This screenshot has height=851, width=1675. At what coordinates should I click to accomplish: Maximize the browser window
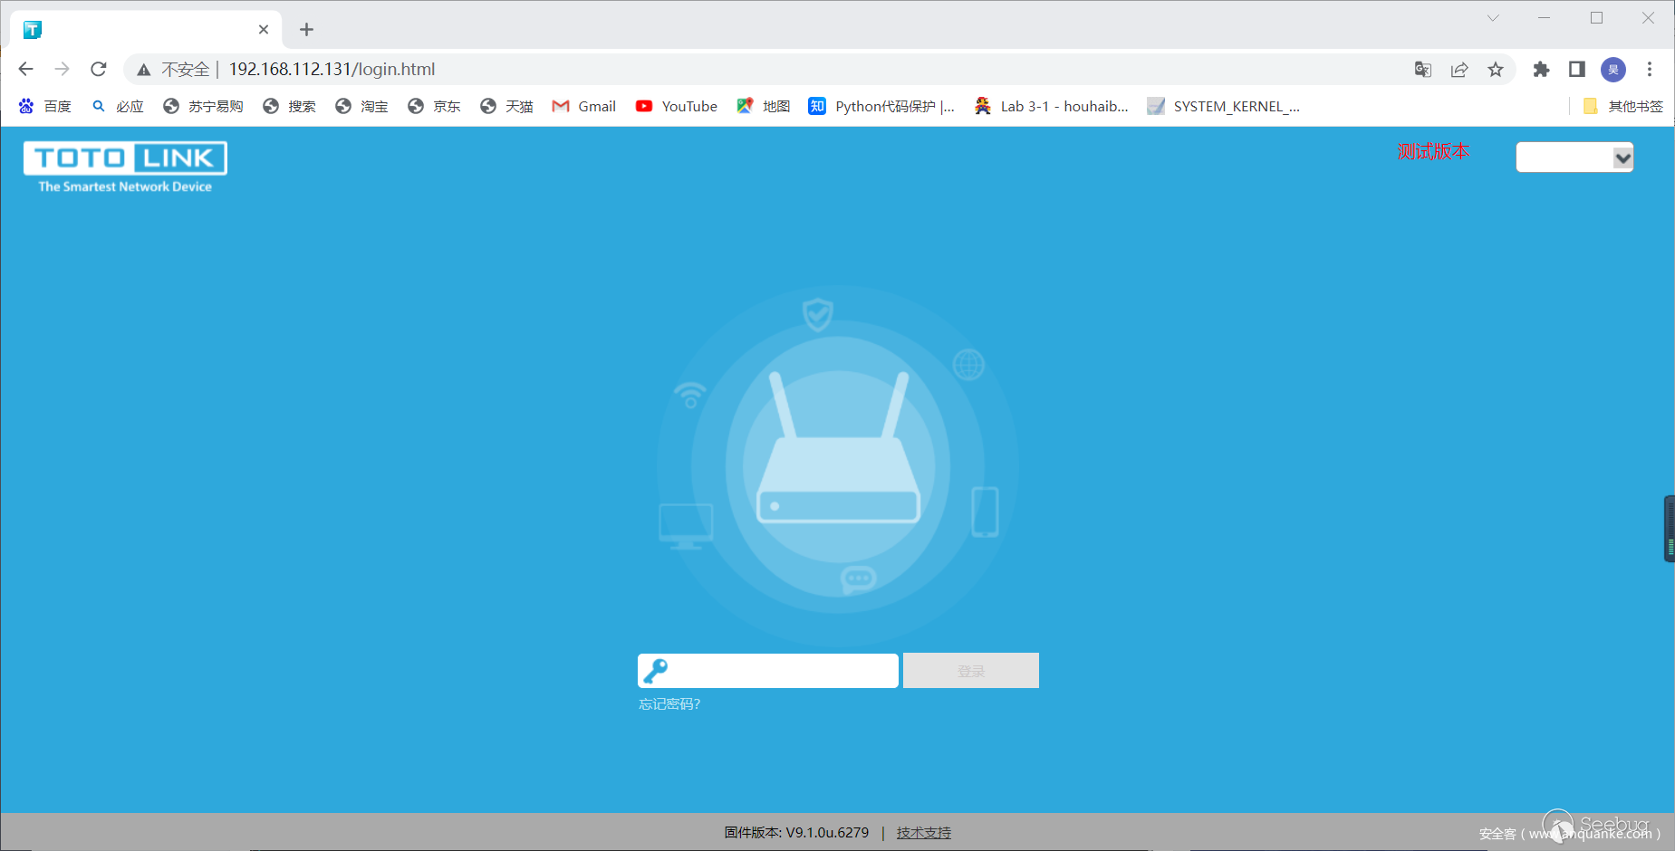tap(1596, 18)
